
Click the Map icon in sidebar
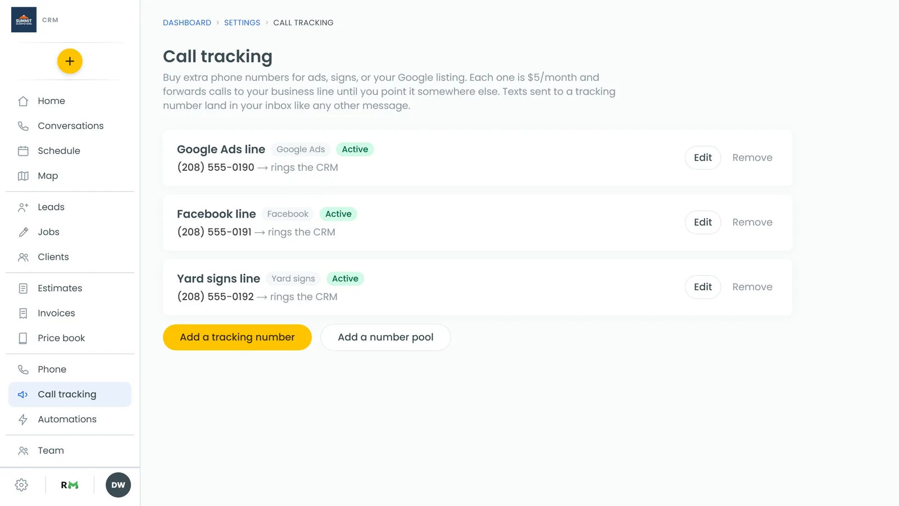23,176
